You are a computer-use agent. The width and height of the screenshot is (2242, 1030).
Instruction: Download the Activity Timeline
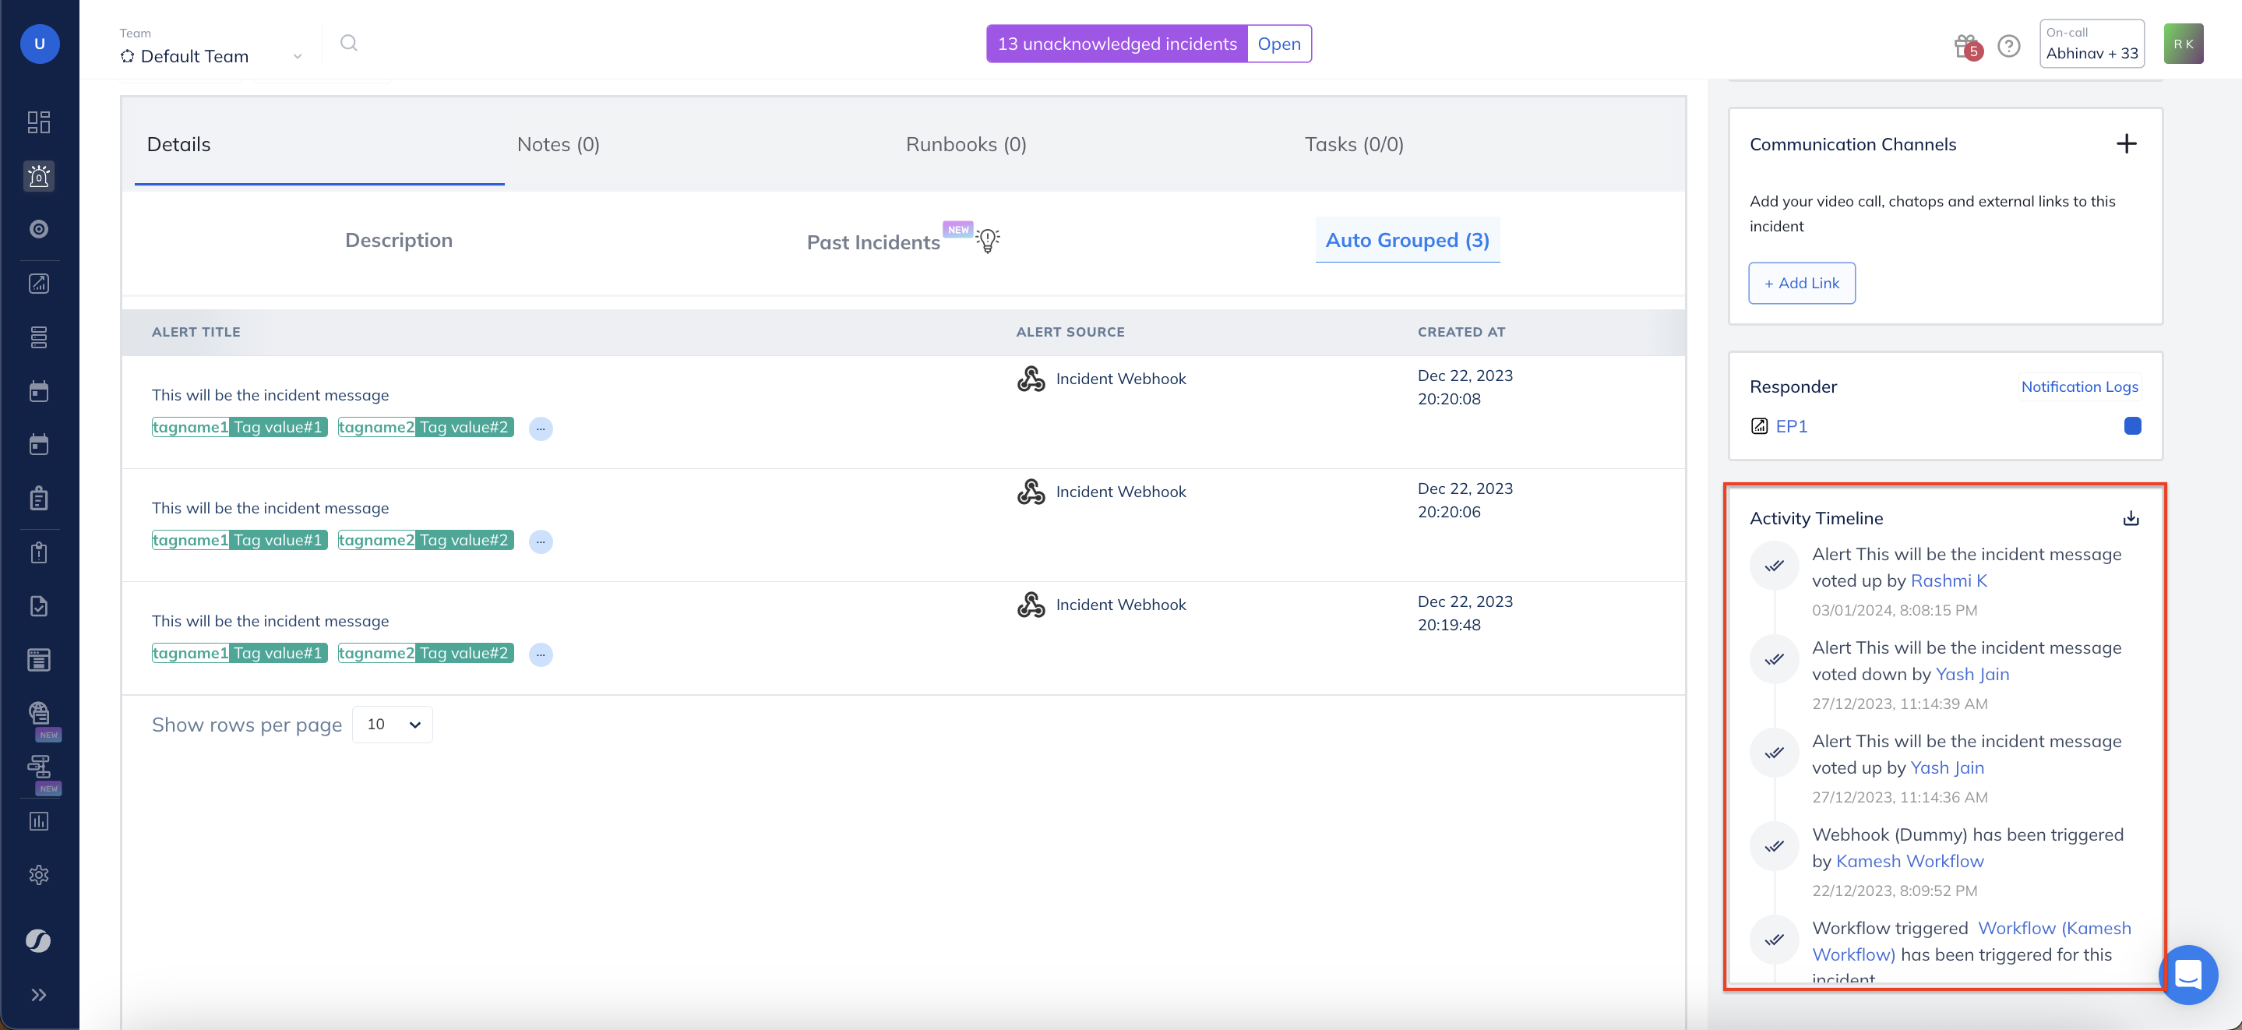click(x=2131, y=518)
